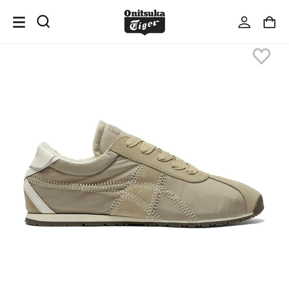Image resolution: width=289 pixels, height=289 pixels.
Task: Open the hamburger navigation menu
Action: 19,22
